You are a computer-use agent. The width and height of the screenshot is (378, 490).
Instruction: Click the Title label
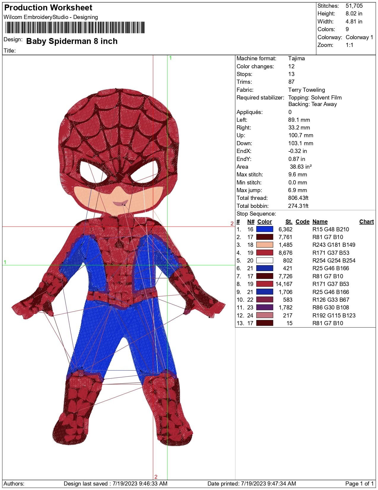tap(9, 50)
